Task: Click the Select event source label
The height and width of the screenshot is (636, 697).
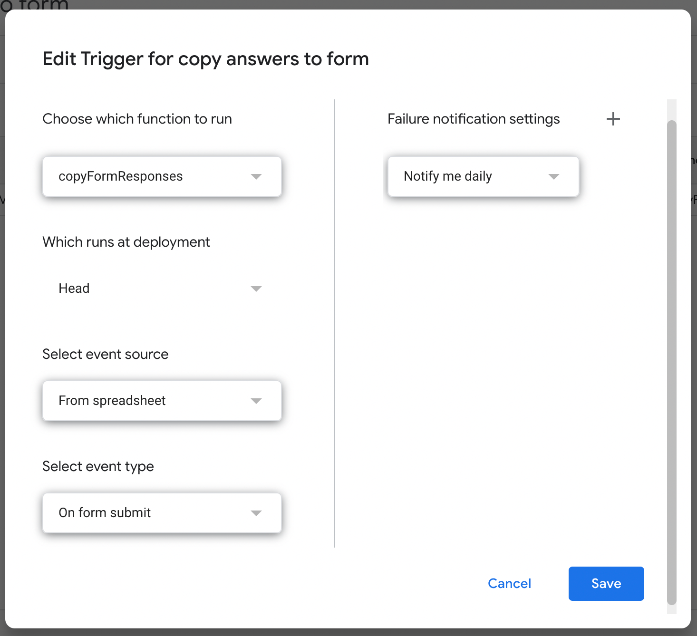Action: (x=105, y=354)
